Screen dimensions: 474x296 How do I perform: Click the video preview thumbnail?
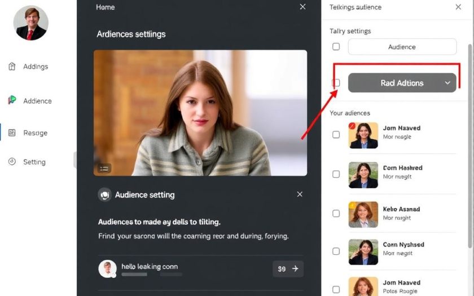(x=200, y=113)
